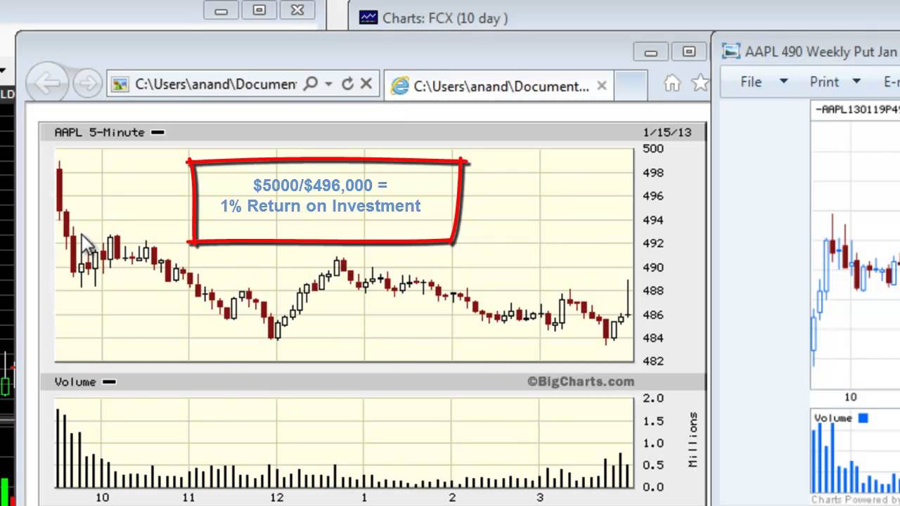This screenshot has width=900, height=506.
Task: Click the image file icon in the address bar
Action: click(120, 84)
